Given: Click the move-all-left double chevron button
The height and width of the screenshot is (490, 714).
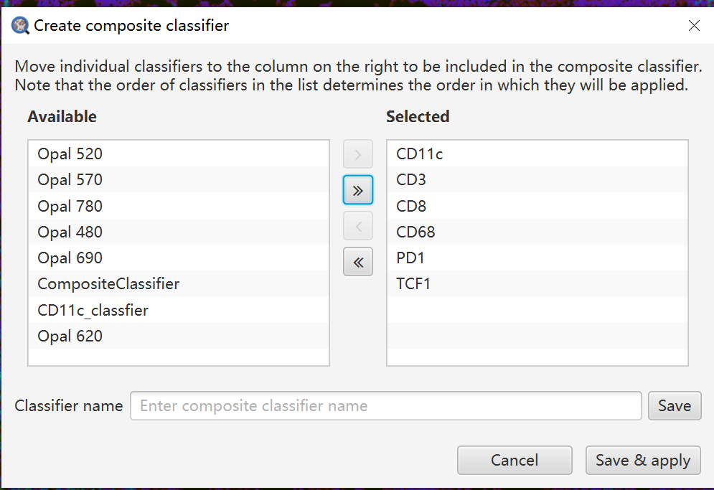Looking at the screenshot, I should (358, 262).
